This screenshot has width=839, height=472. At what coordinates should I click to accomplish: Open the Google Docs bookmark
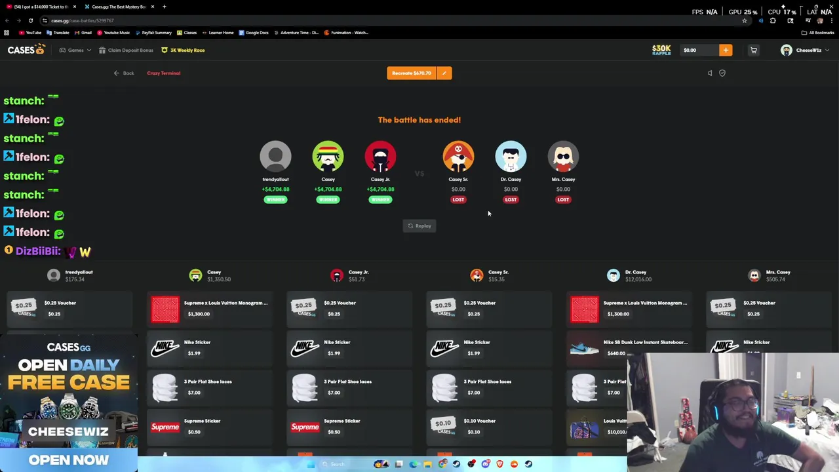[254, 32]
